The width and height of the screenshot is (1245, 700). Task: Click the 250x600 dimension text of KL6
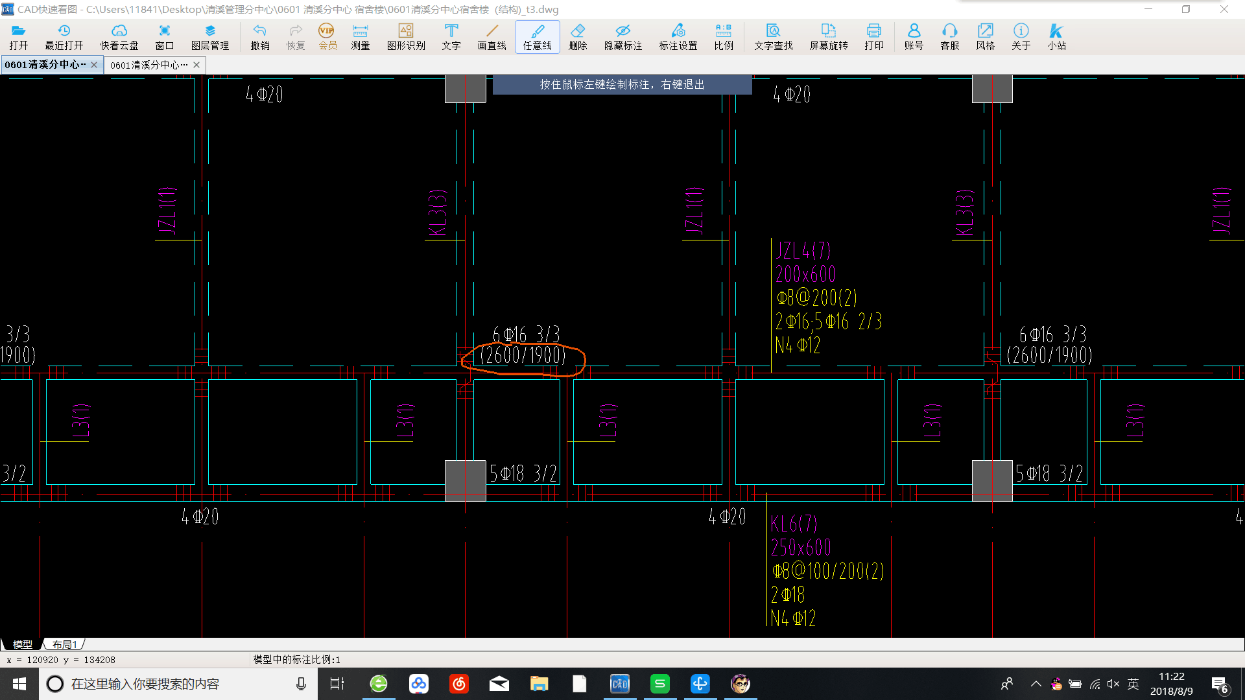click(801, 548)
